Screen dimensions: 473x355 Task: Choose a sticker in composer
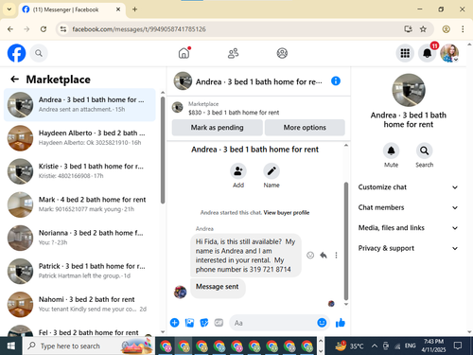(204, 323)
